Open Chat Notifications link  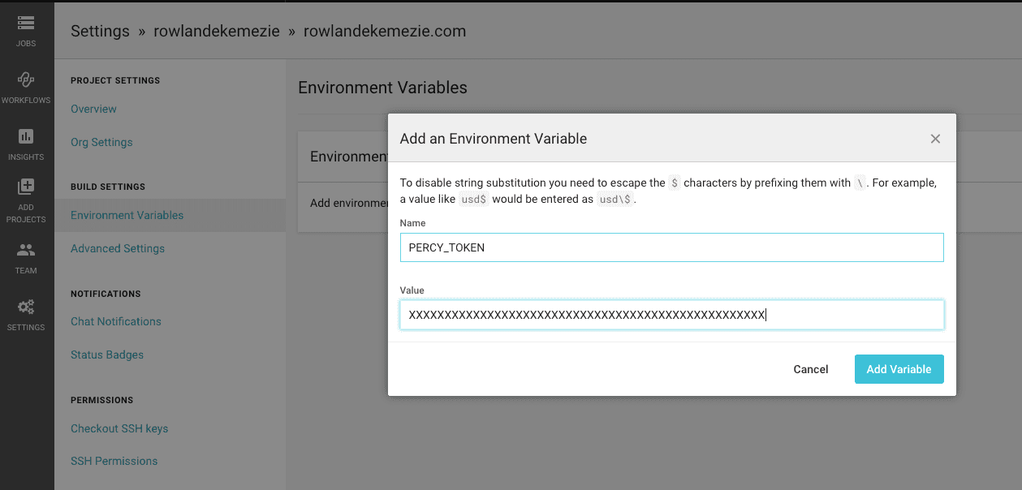(x=116, y=321)
